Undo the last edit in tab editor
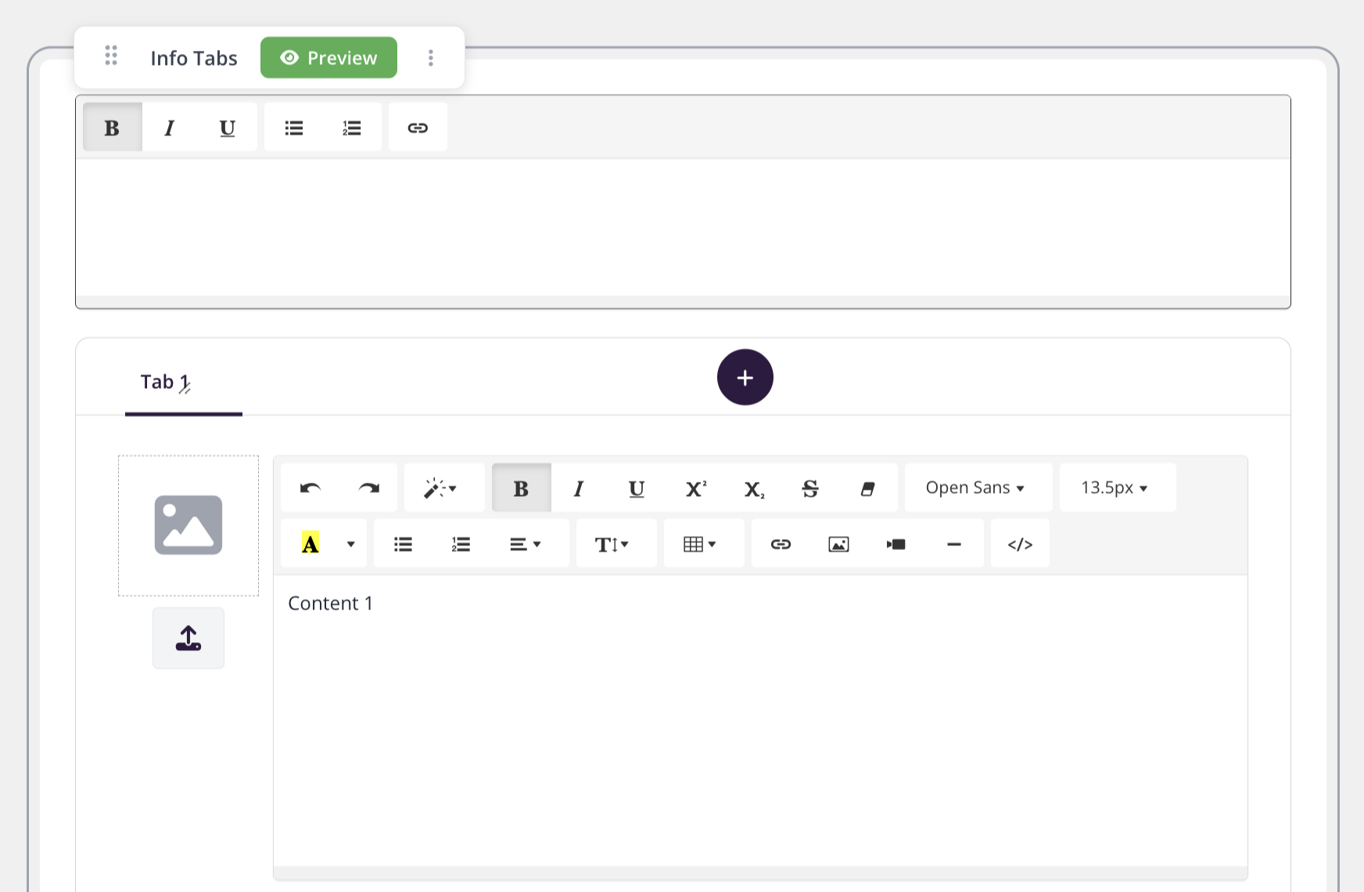 [x=310, y=488]
